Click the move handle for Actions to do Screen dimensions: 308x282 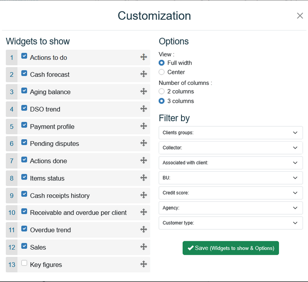pos(143,57)
